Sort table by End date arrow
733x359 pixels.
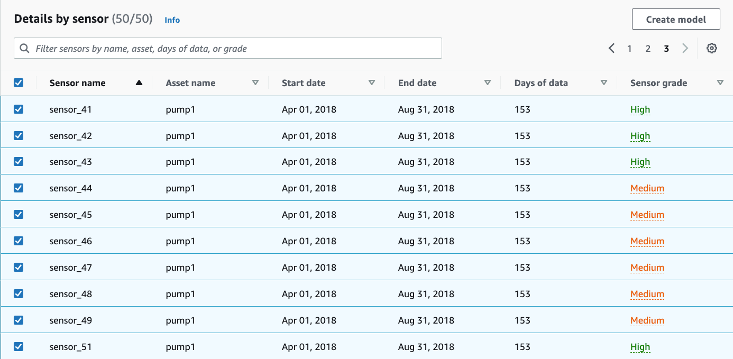(x=488, y=82)
